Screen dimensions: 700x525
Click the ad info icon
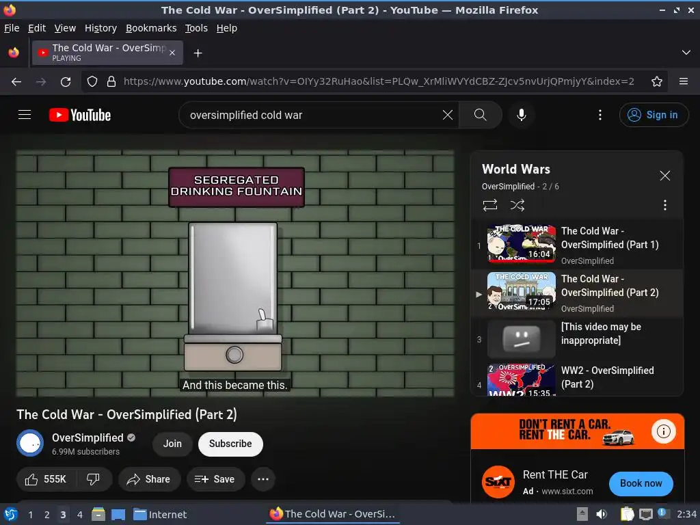click(x=663, y=431)
